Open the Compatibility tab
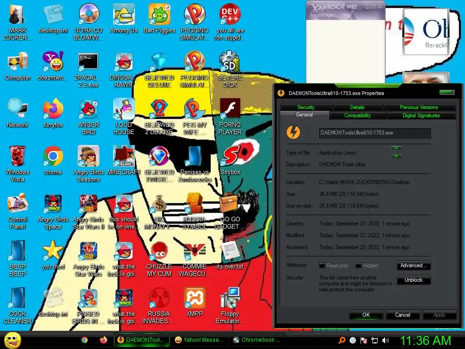The width and height of the screenshot is (465, 349). 358,115
